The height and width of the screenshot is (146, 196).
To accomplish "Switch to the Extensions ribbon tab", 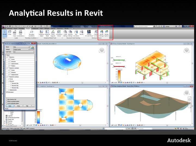I will click(x=60, y=29).
